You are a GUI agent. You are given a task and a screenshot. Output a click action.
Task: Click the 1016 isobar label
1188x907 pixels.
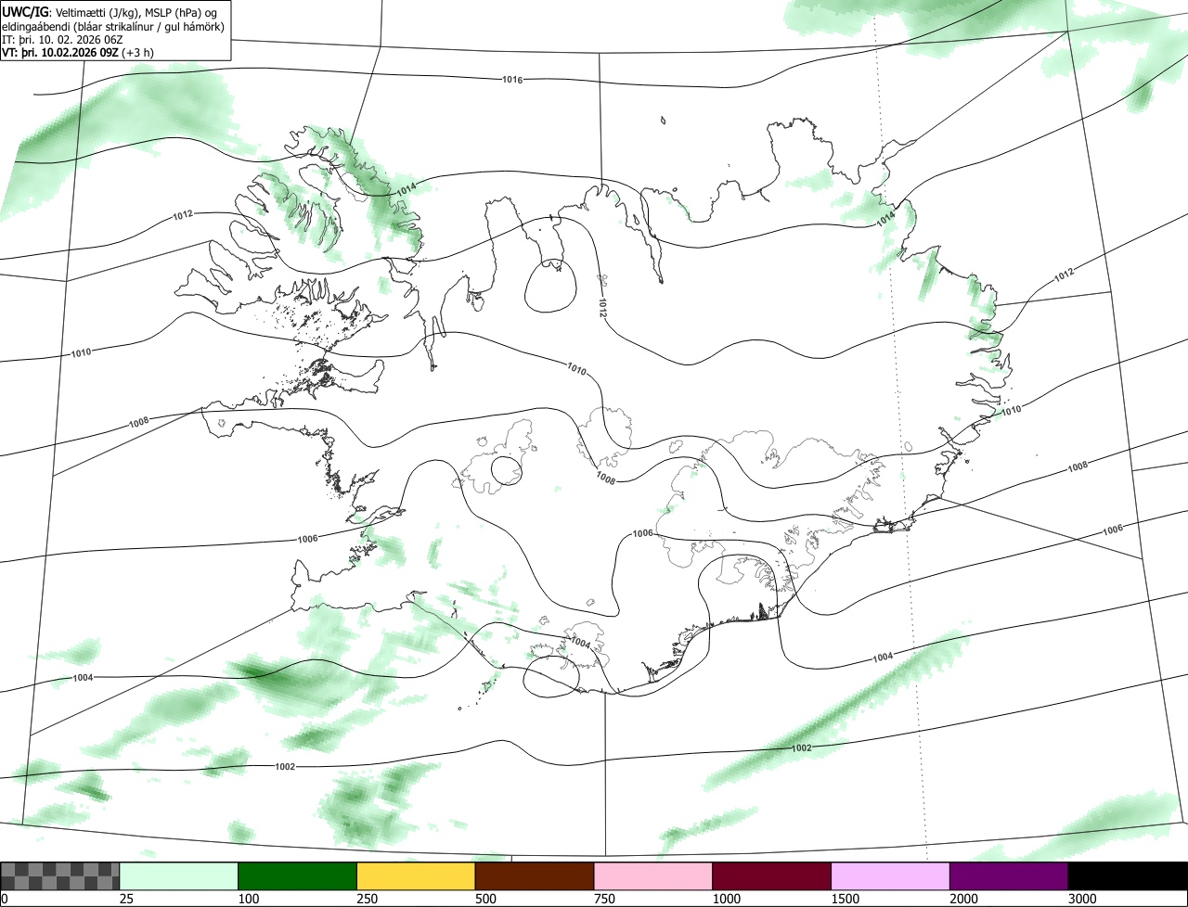coord(512,80)
